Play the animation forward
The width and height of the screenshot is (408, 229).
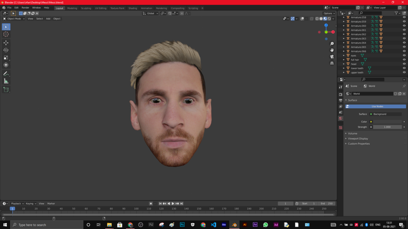(x=173, y=203)
